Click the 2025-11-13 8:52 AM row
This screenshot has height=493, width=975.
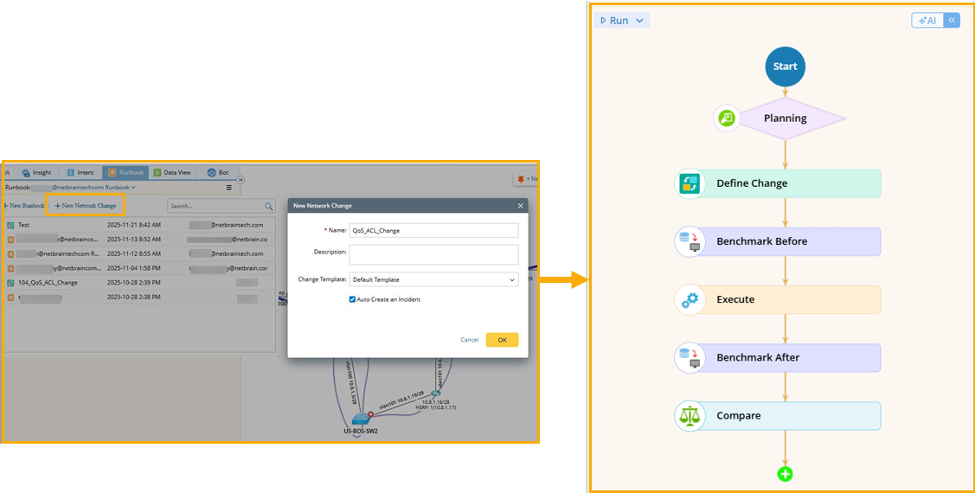(139, 240)
